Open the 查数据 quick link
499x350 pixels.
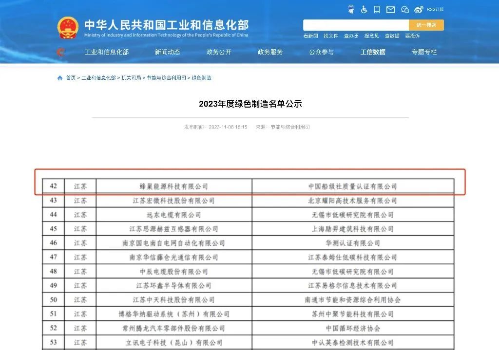(x=392, y=36)
